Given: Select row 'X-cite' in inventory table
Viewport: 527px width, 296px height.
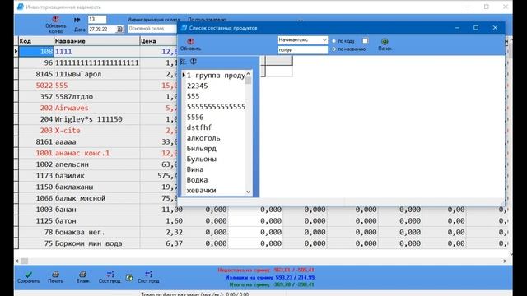Looking at the screenshot, I should tap(98, 130).
